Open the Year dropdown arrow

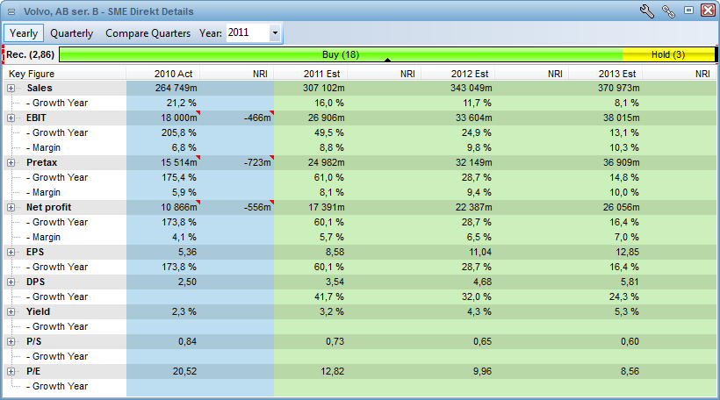tap(275, 32)
